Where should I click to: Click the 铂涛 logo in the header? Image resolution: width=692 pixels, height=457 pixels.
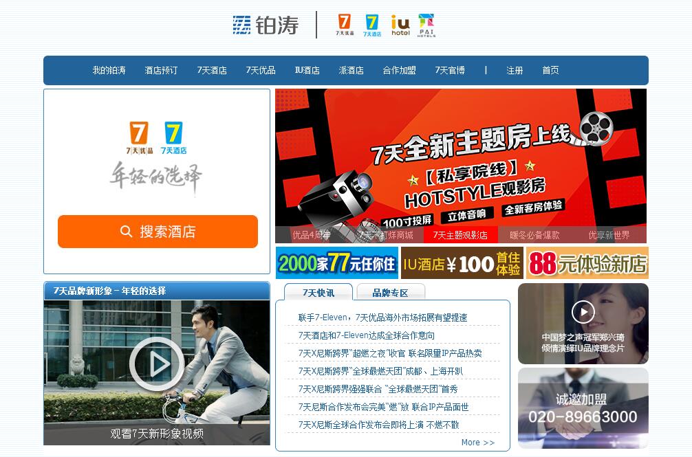pos(266,25)
